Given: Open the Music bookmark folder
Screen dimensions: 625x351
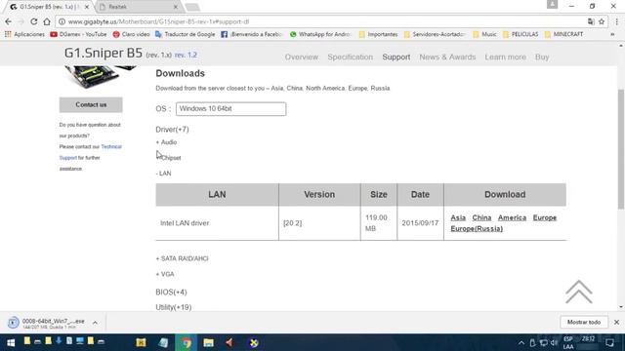Looking at the screenshot, I should (484, 34).
